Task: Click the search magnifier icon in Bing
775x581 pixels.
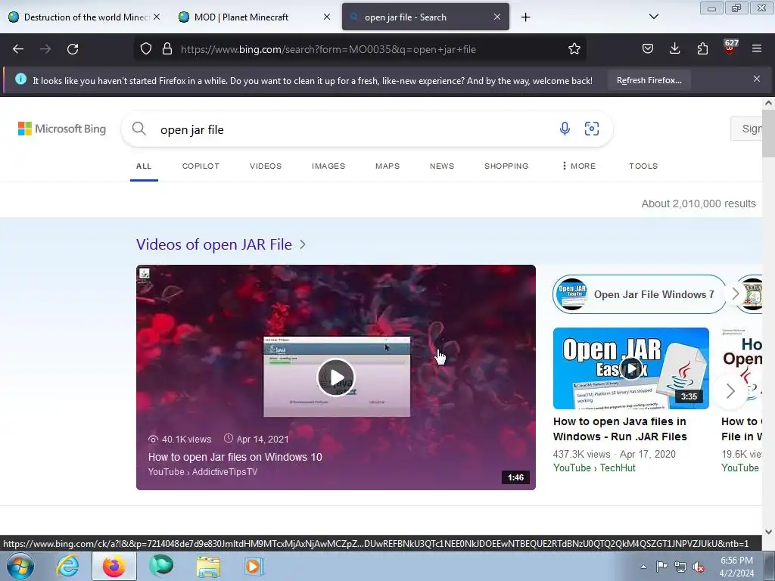Action: pyautogui.click(x=139, y=129)
